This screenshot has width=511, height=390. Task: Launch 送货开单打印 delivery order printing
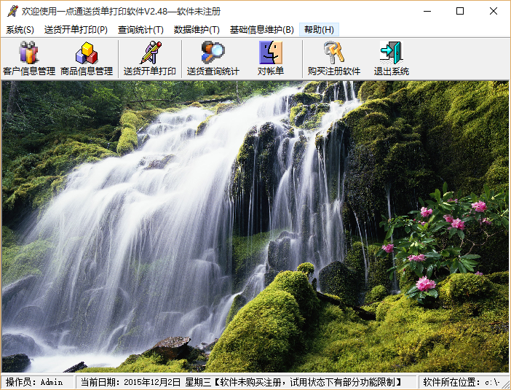coord(150,58)
